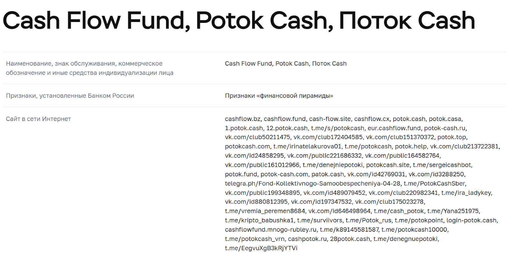510x253 pixels.
Task: Click the page heading 'Cash Flow Fund, Potok Cash, Поток Cash'
Action: (238, 21)
